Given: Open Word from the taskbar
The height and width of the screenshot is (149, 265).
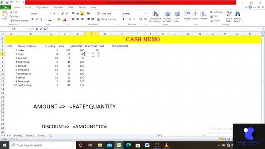Looking at the screenshot, I should (147, 145).
